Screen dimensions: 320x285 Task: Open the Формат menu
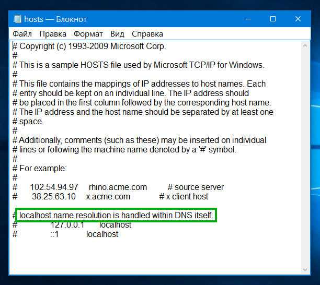88,34
